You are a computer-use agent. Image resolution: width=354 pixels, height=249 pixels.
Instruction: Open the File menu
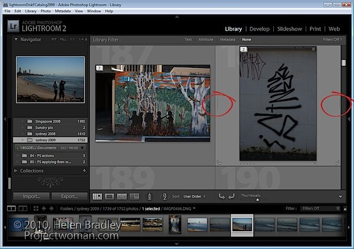[7, 11]
